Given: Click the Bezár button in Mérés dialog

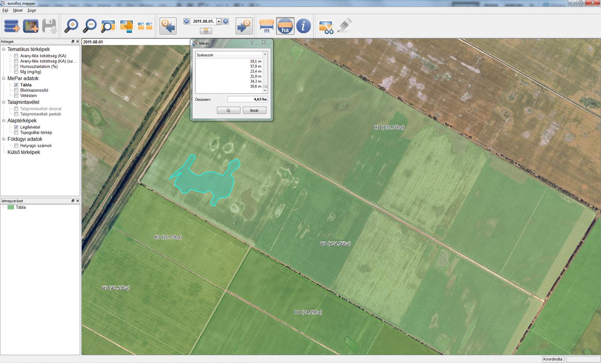Looking at the screenshot, I should click(254, 110).
